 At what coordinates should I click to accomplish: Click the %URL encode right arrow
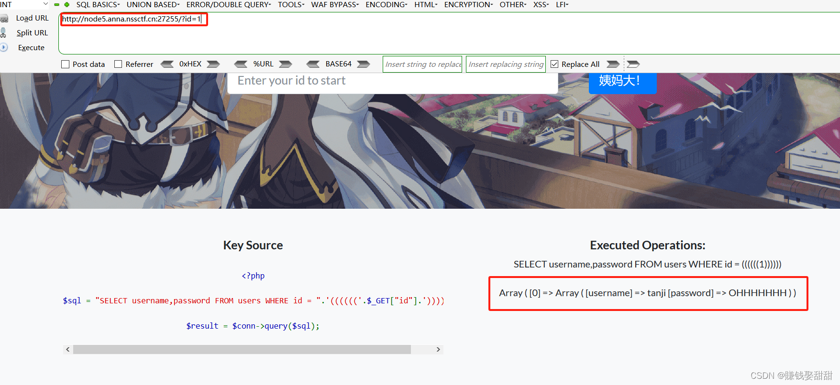click(286, 64)
